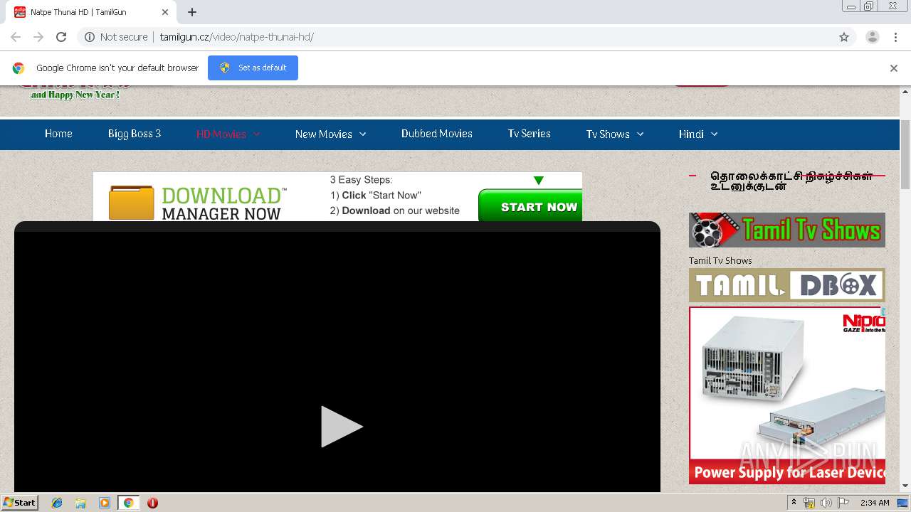Click the page vertical scrollbar thumb
This screenshot has height=512, width=911.
tap(905, 154)
